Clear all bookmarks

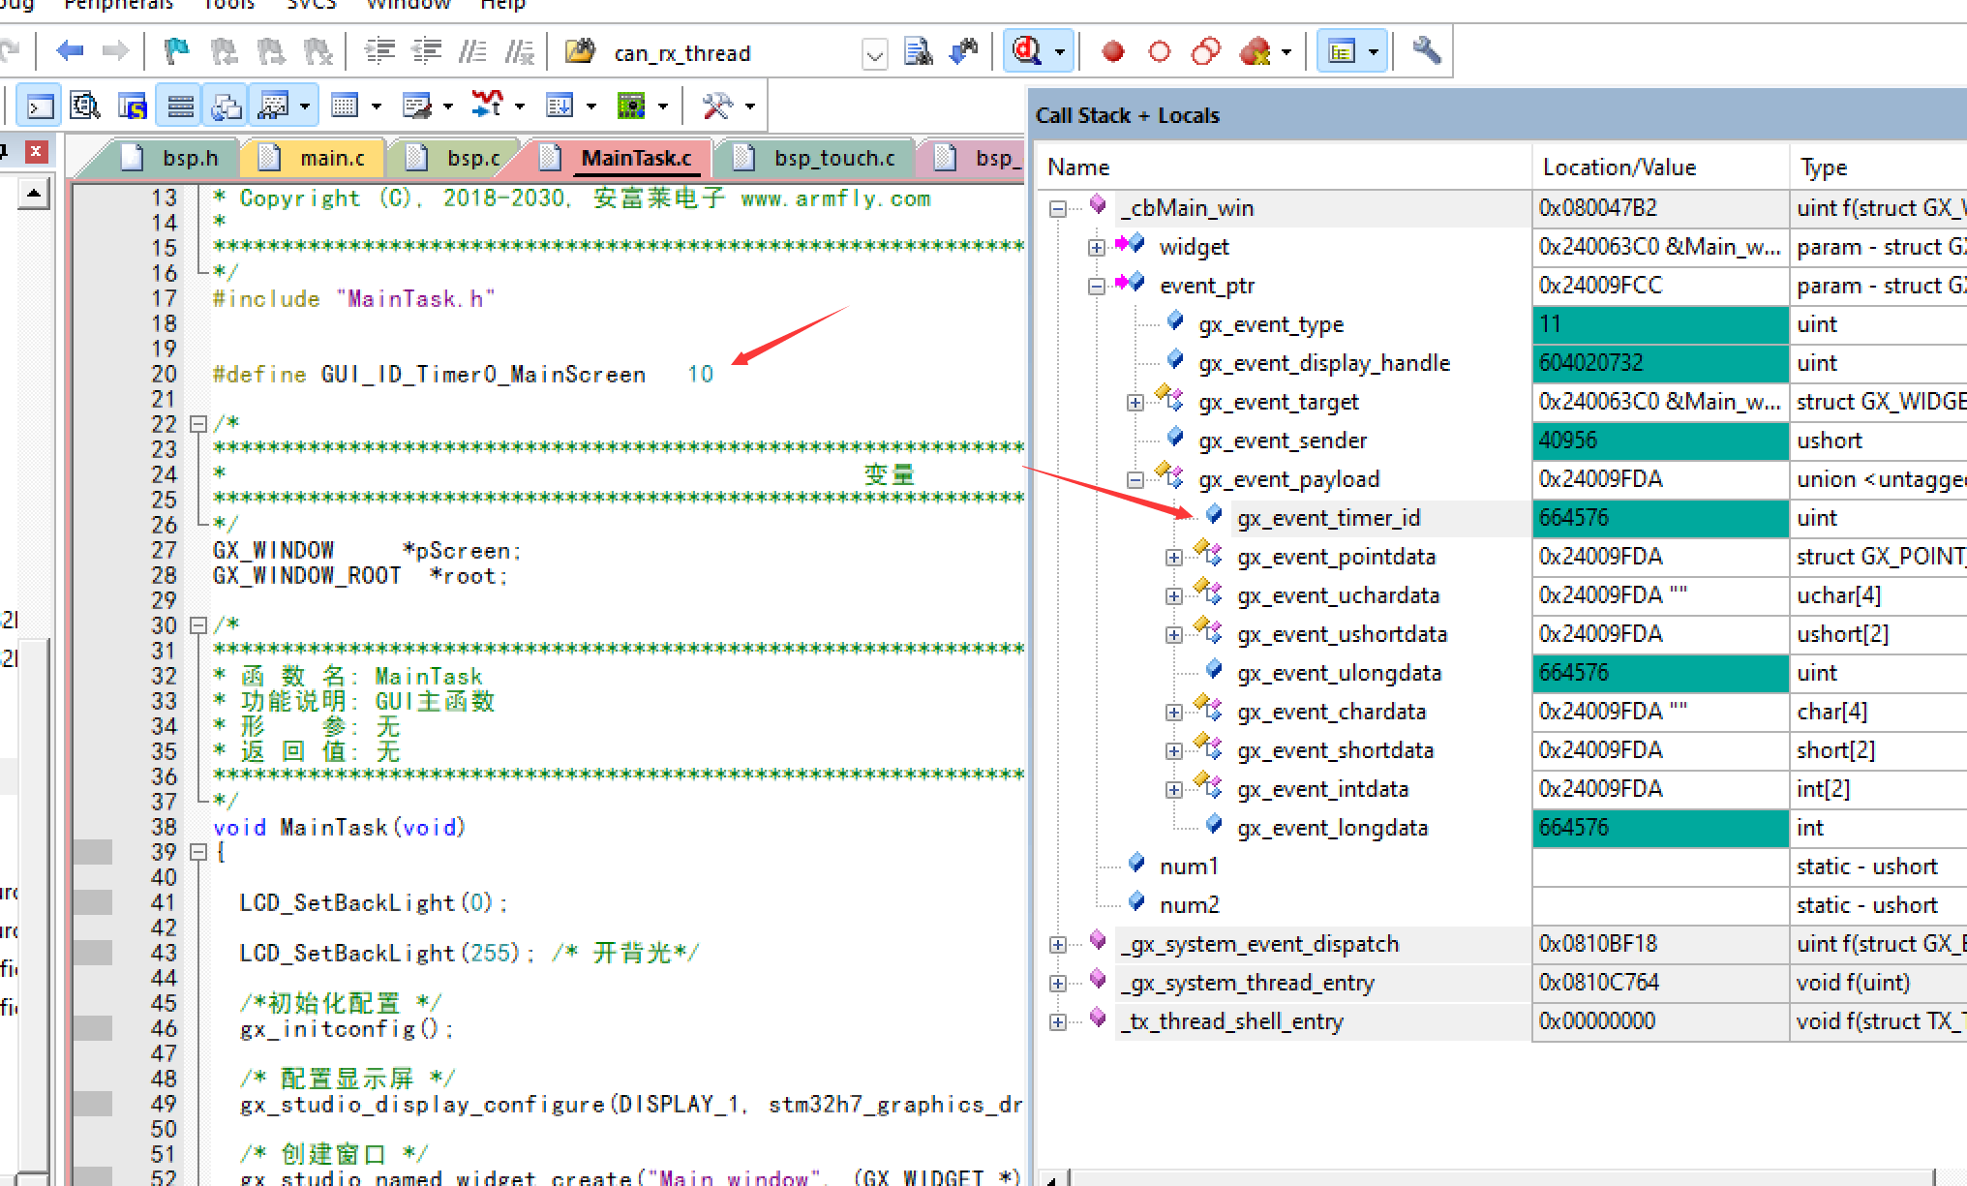pos(318,50)
